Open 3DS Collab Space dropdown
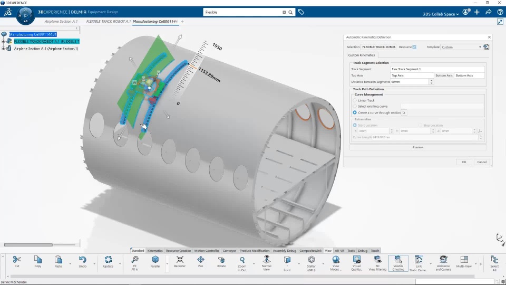Screen dimensions: 506x285 441,14
